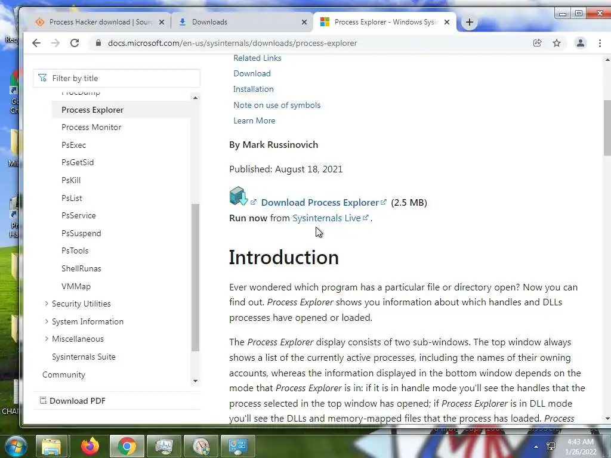
Task: Click the Download Process Explorer link
Action: [320, 203]
